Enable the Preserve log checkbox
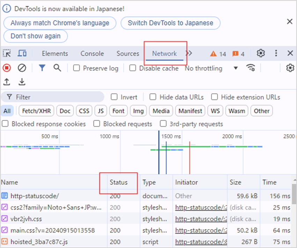 [x=76, y=68]
